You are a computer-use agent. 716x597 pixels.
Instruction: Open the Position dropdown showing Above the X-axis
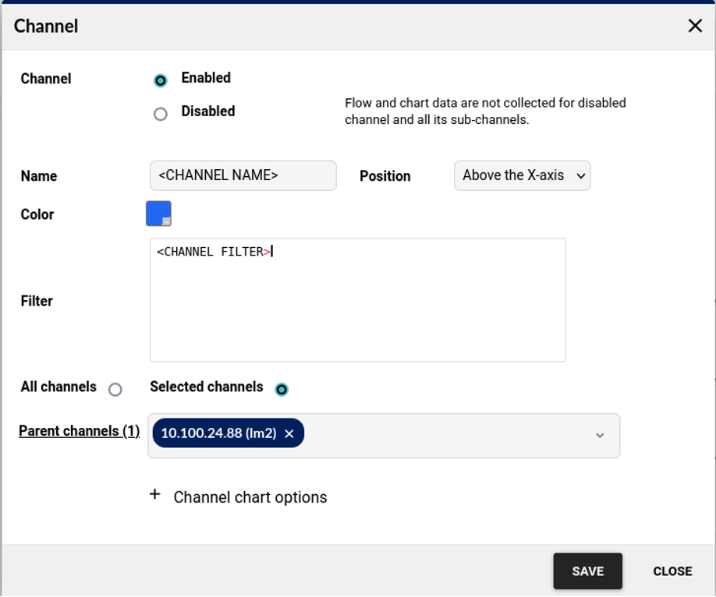tap(522, 176)
